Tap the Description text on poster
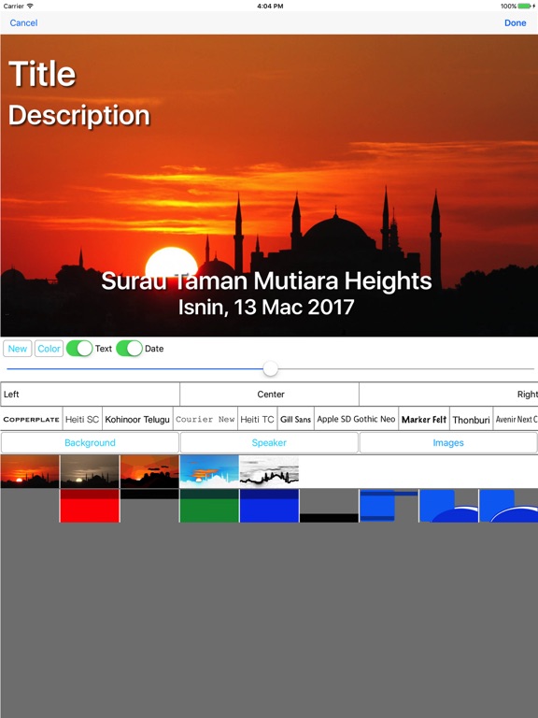Image resolution: width=538 pixels, height=718 pixels. (x=79, y=115)
